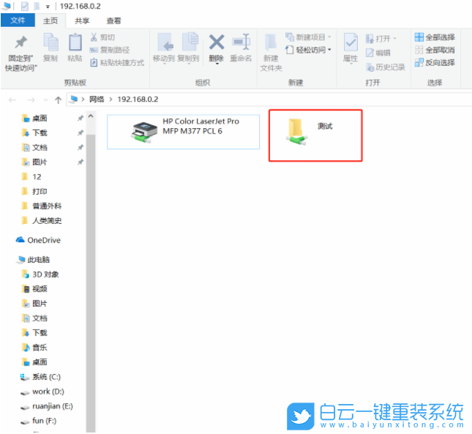The image size is (472, 434).
Task: Click the pin icon beside pinned 下载
Action: pos(80,132)
